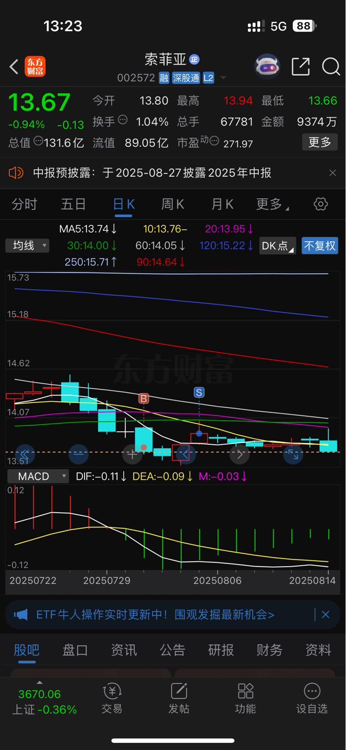
Task: Switch to the 资讯 tab
Action: tap(124, 650)
